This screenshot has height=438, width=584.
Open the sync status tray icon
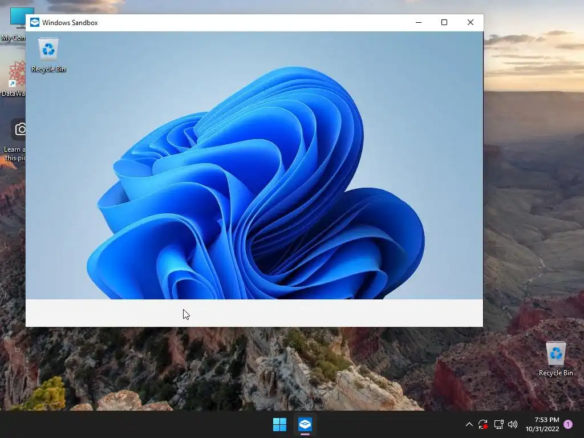pos(483,424)
